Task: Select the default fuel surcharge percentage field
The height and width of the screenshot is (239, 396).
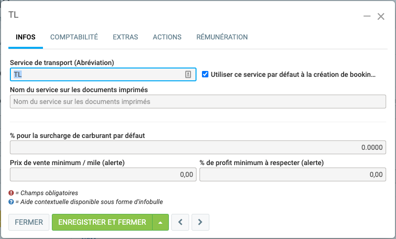Action: pyautogui.click(x=198, y=147)
